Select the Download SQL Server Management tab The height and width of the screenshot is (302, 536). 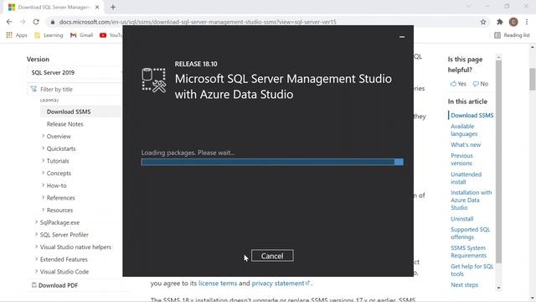coord(53,7)
